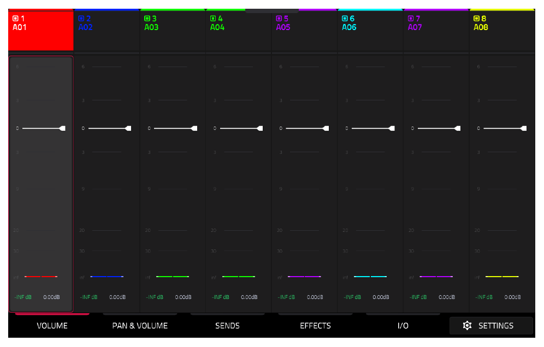Select the A07 volume fader handle

(x=457, y=129)
